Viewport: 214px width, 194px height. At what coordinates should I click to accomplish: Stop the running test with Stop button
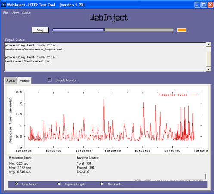[40, 30]
